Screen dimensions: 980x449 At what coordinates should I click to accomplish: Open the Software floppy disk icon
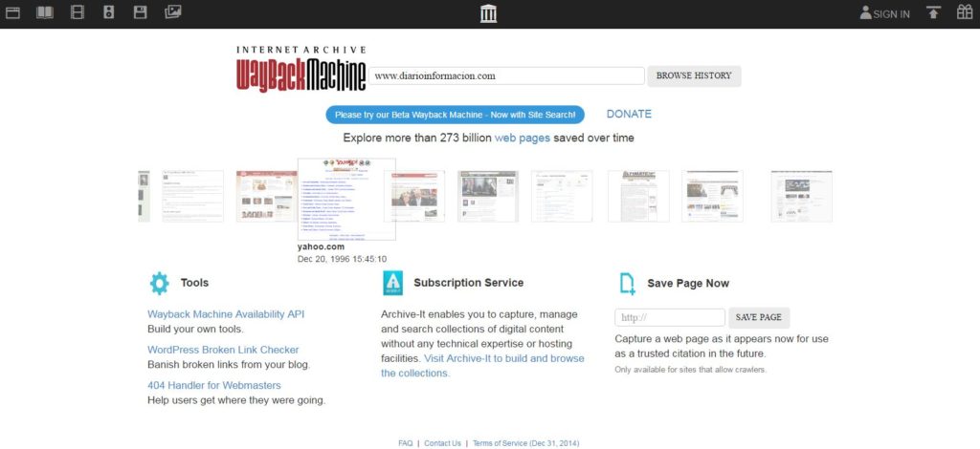(x=141, y=12)
